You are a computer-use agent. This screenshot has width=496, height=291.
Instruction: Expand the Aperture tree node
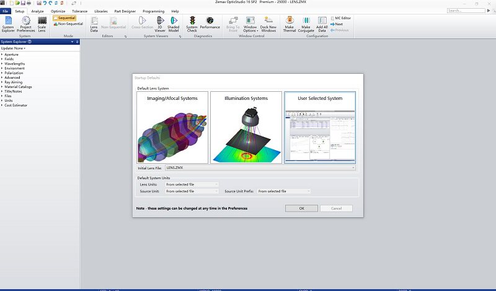tap(2, 55)
